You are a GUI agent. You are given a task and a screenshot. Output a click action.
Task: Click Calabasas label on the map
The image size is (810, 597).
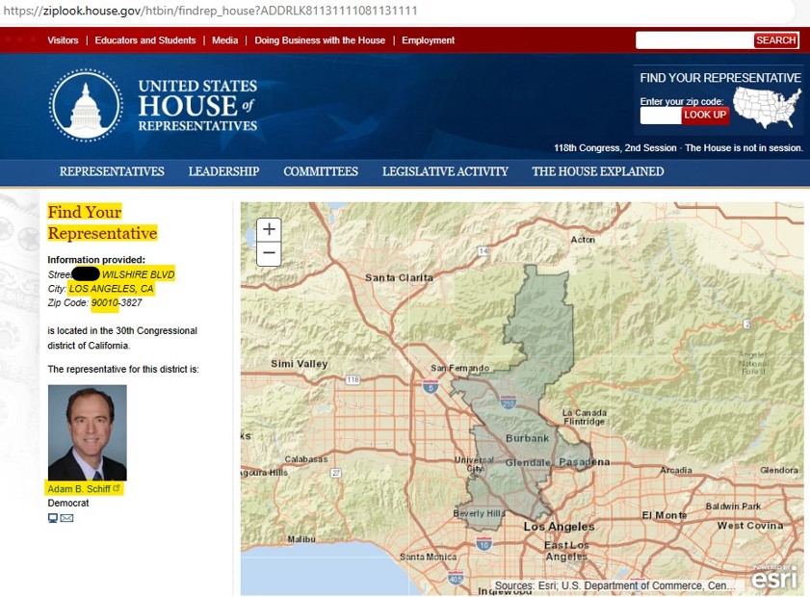[306, 459]
